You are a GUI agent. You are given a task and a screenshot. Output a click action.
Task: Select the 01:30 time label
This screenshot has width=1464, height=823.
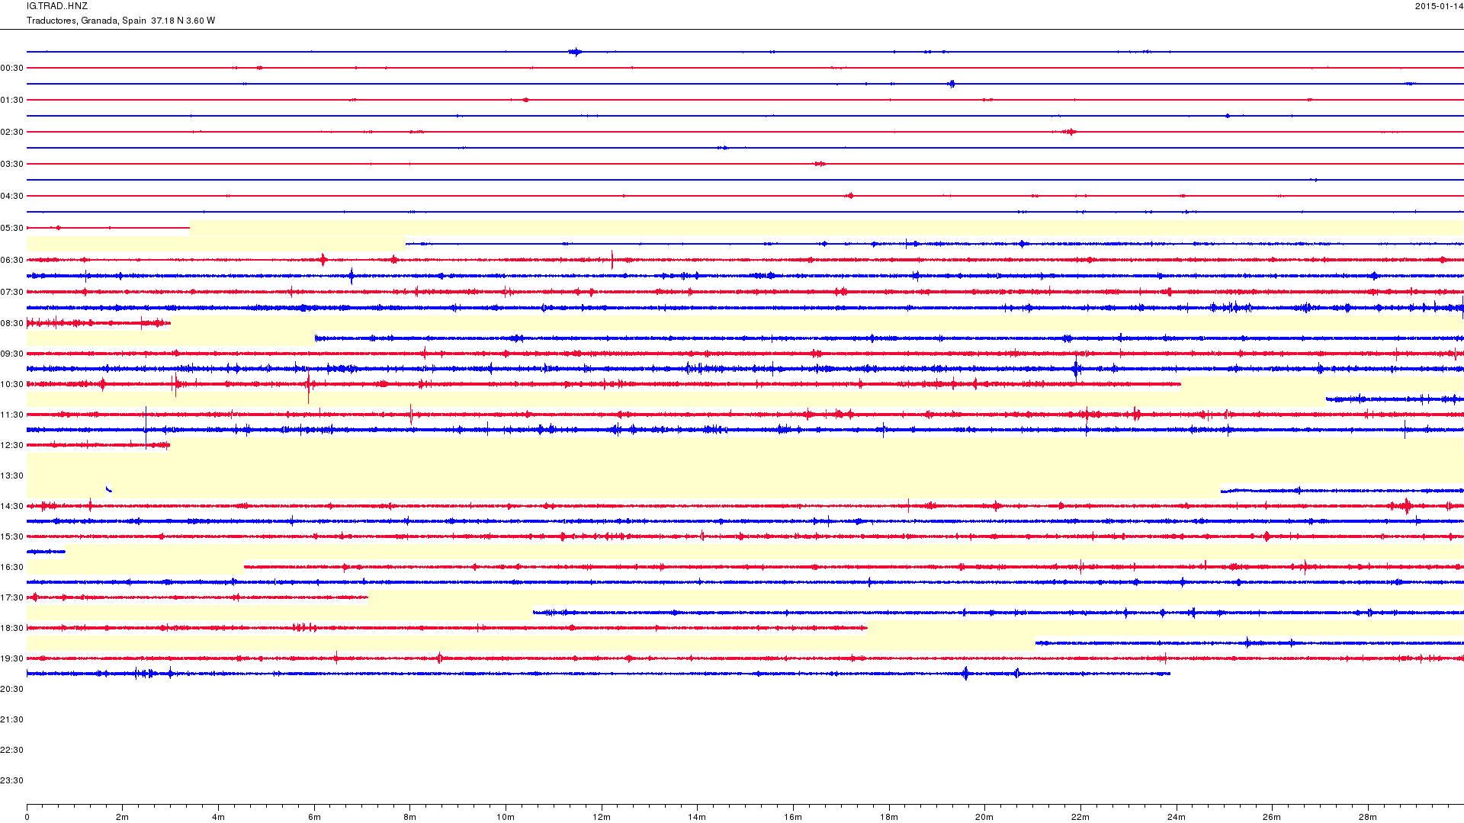(x=12, y=100)
